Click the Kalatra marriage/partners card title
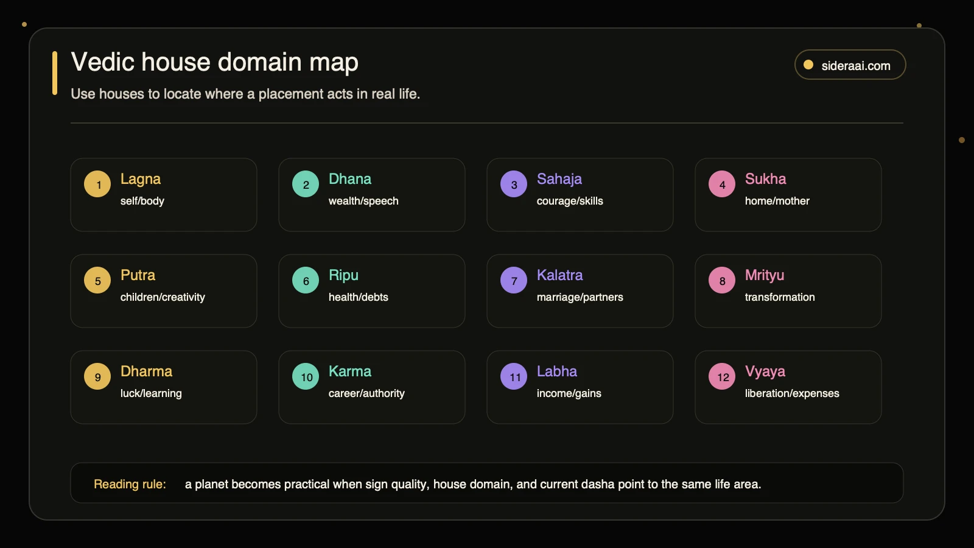Screen dimensions: 974x548 (x=559, y=275)
